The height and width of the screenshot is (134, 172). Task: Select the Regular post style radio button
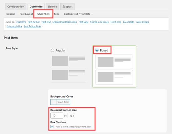click(x=53, y=50)
